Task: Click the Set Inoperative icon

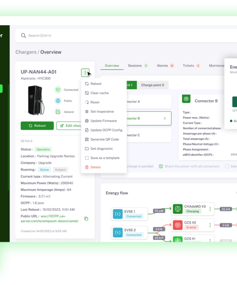Action: (x=87, y=112)
